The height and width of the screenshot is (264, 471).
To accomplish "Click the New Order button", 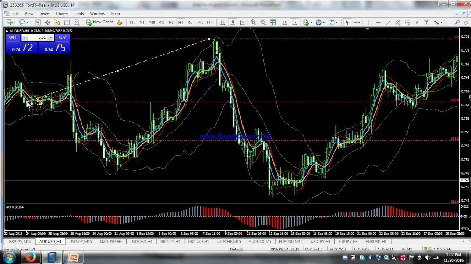I will coord(100,22).
